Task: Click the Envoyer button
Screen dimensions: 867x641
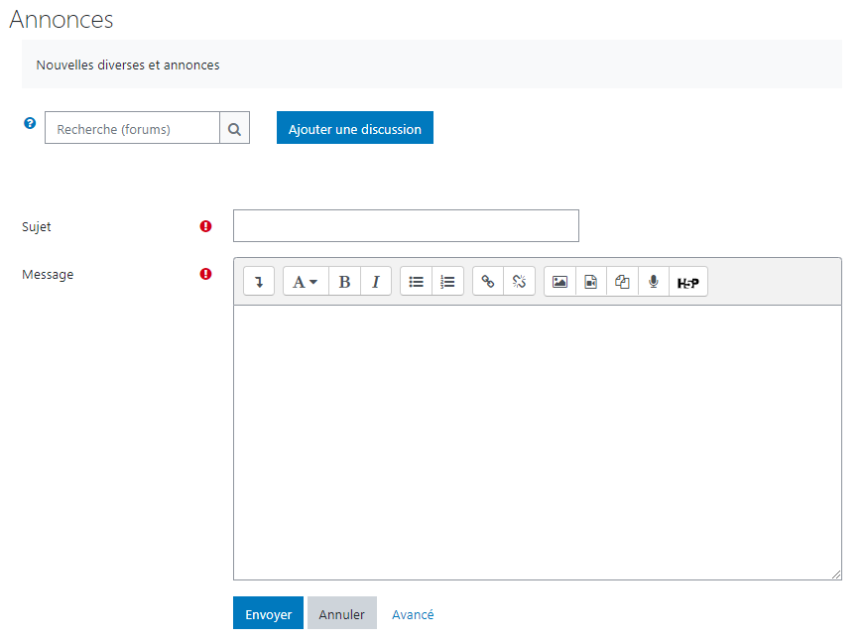Action: click(x=268, y=613)
